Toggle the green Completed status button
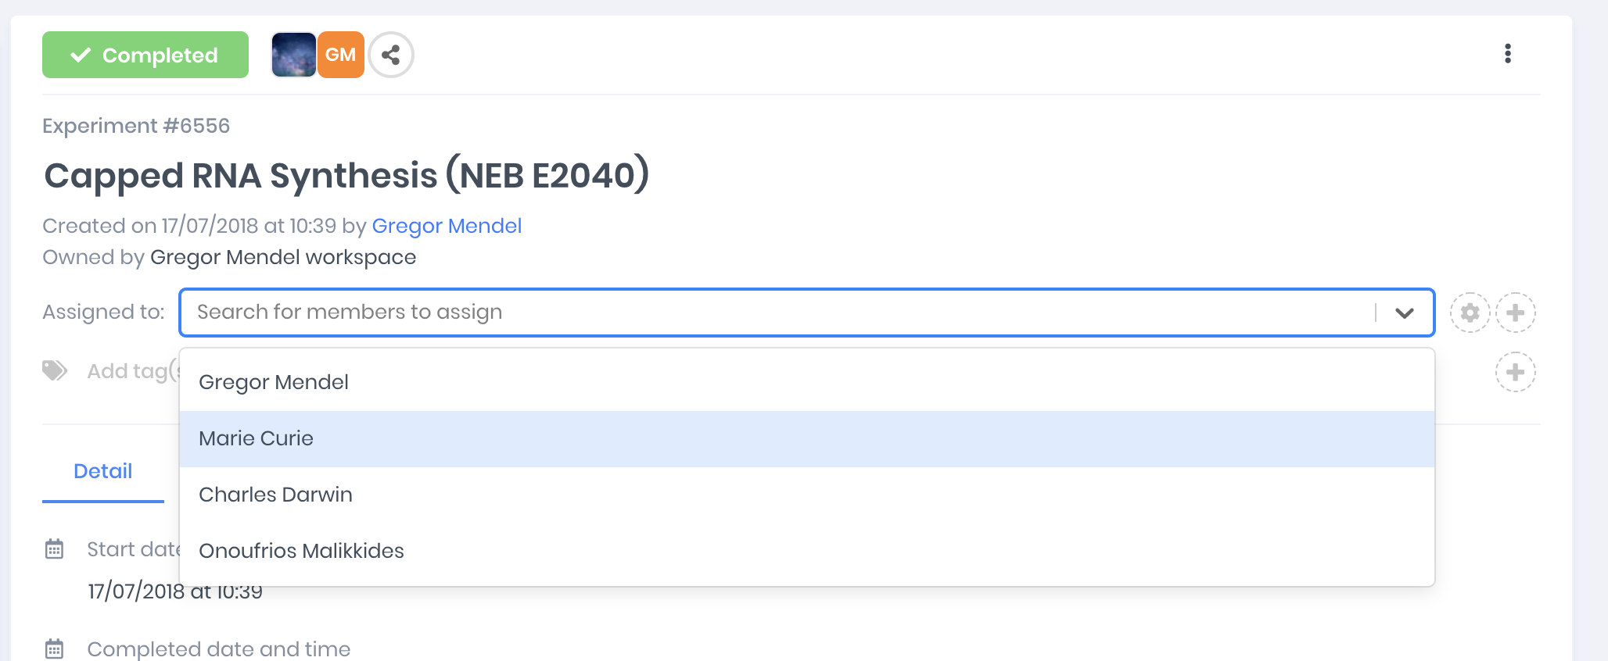 (x=145, y=55)
